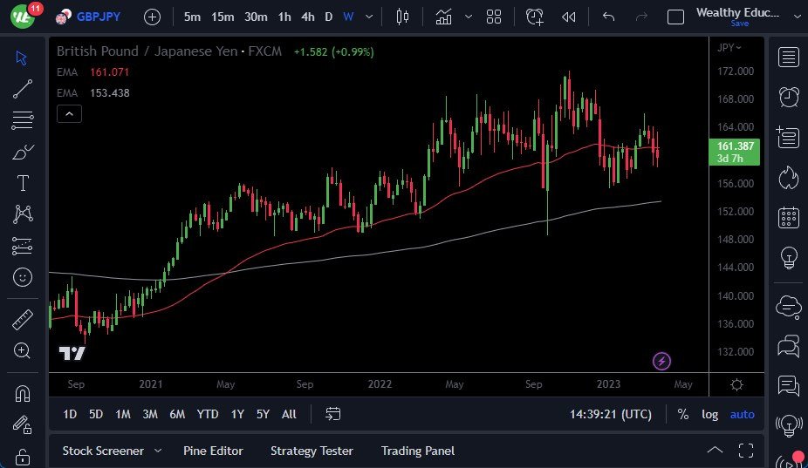Select the trend line drawing tool
The image size is (808, 468).
pyautogui.click(x=23, y=89)
